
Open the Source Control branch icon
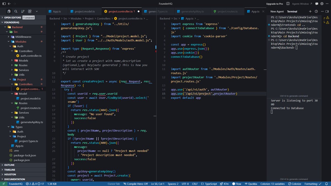click(23, 11)
